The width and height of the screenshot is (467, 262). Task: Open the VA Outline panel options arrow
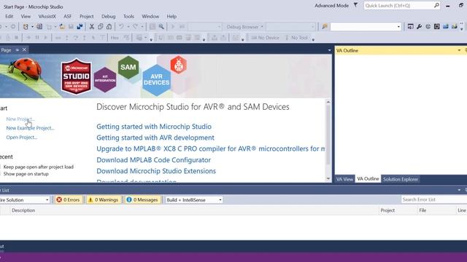point(459,50)
